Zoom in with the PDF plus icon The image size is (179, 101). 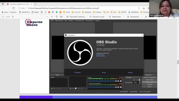tap(52, 17)
